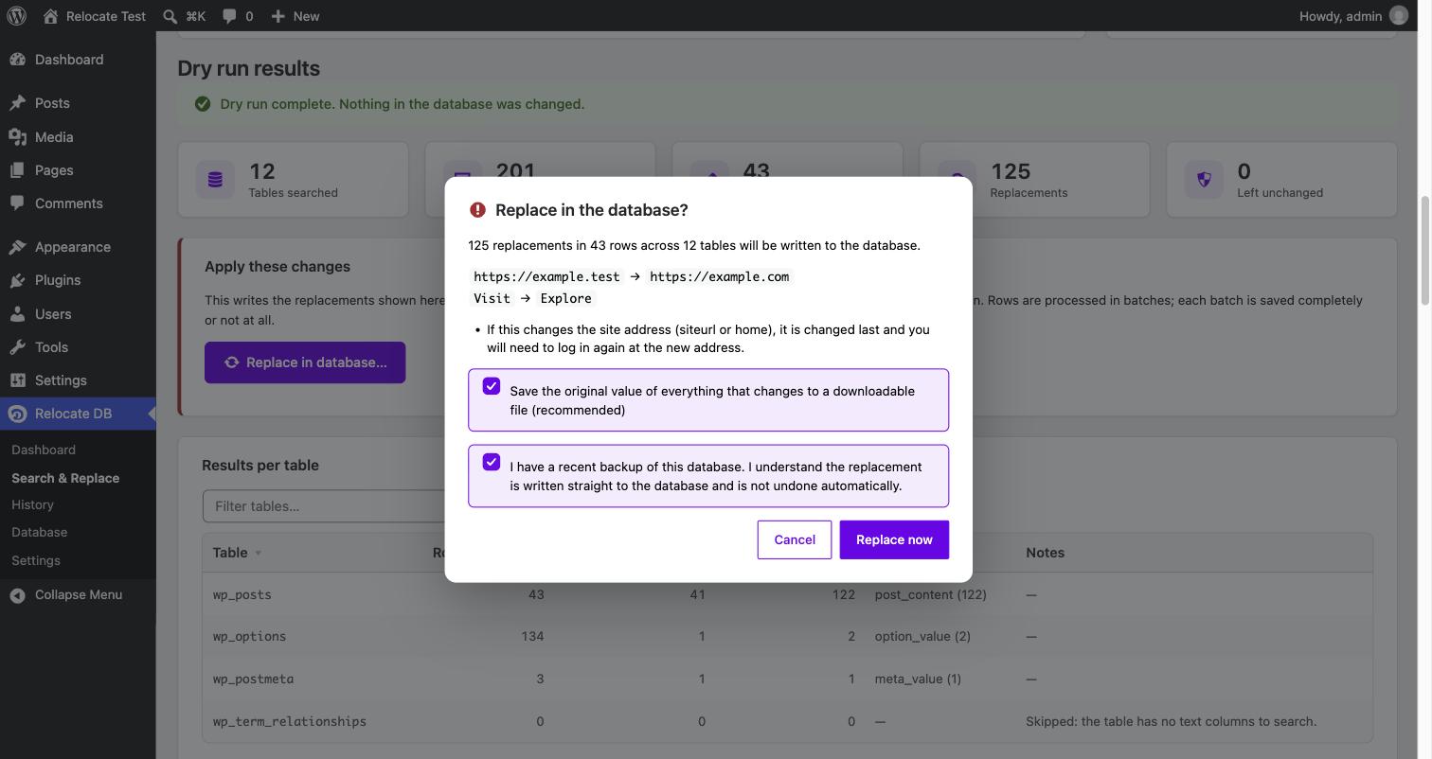Click the Collapse Menu arrow icon
Viewport: 1432px width, 759px height.
pos(17,595)
